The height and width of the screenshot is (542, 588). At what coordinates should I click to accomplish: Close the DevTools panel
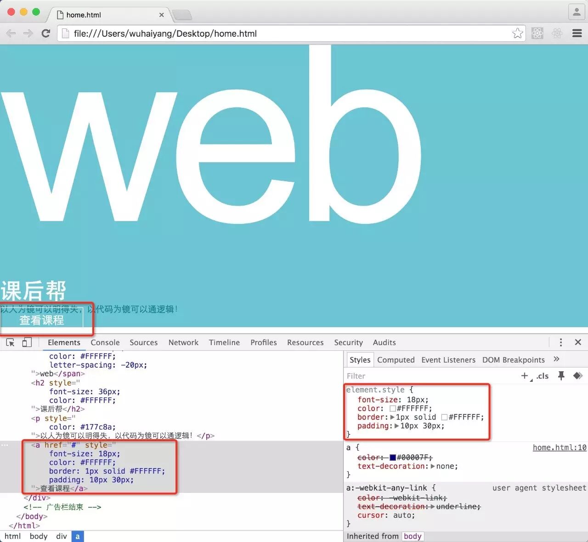point(578,342)
